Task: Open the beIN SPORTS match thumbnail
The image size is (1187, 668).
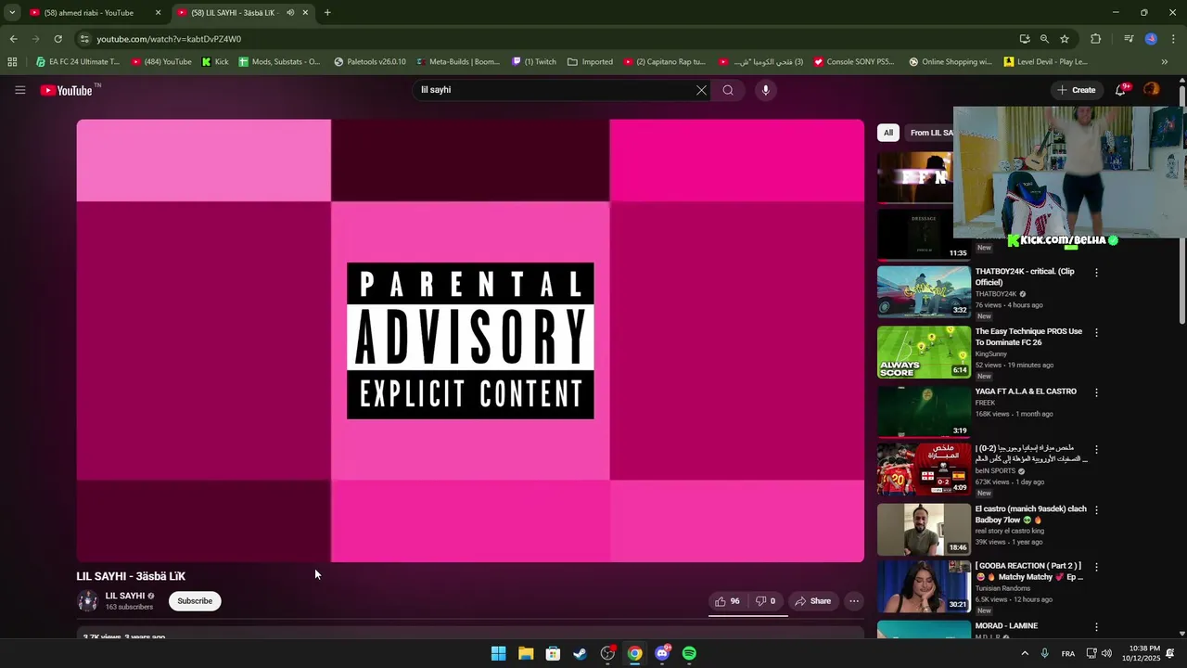Action: 924,469
